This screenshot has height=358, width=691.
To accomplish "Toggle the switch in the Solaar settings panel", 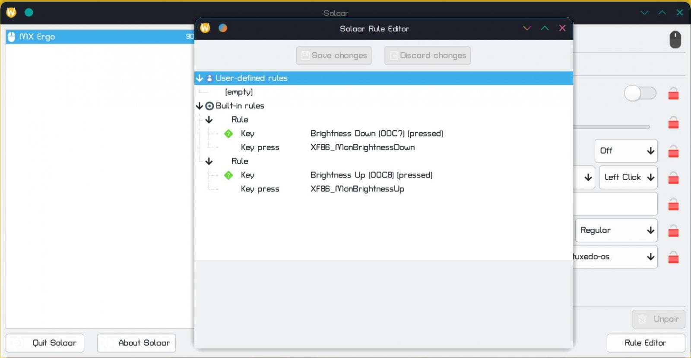I will pos(640,93).
